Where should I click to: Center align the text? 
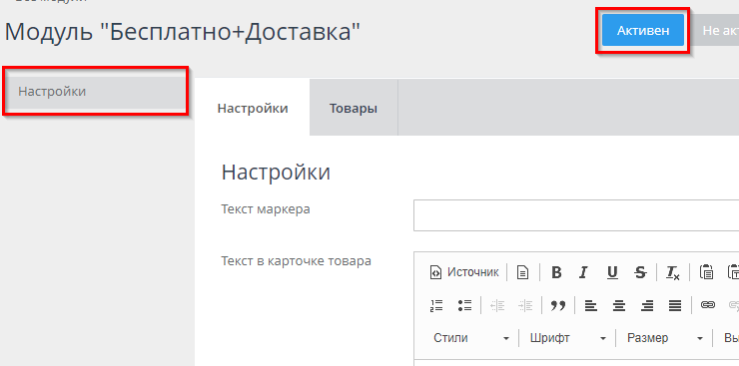[x=619, y=305]
